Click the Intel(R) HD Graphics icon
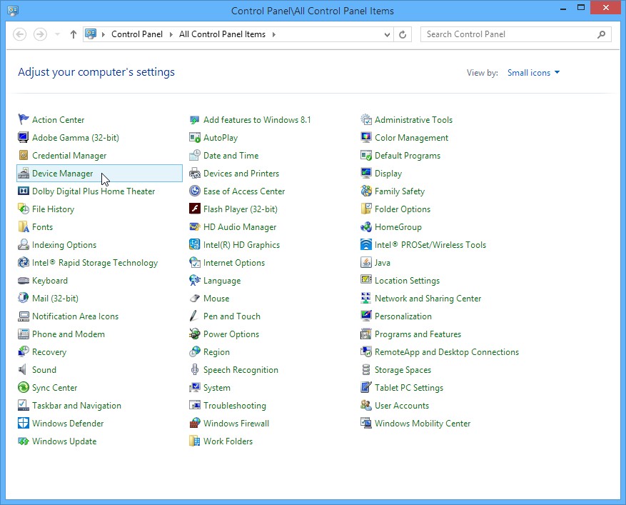626x505 pixels. point(195,244)
